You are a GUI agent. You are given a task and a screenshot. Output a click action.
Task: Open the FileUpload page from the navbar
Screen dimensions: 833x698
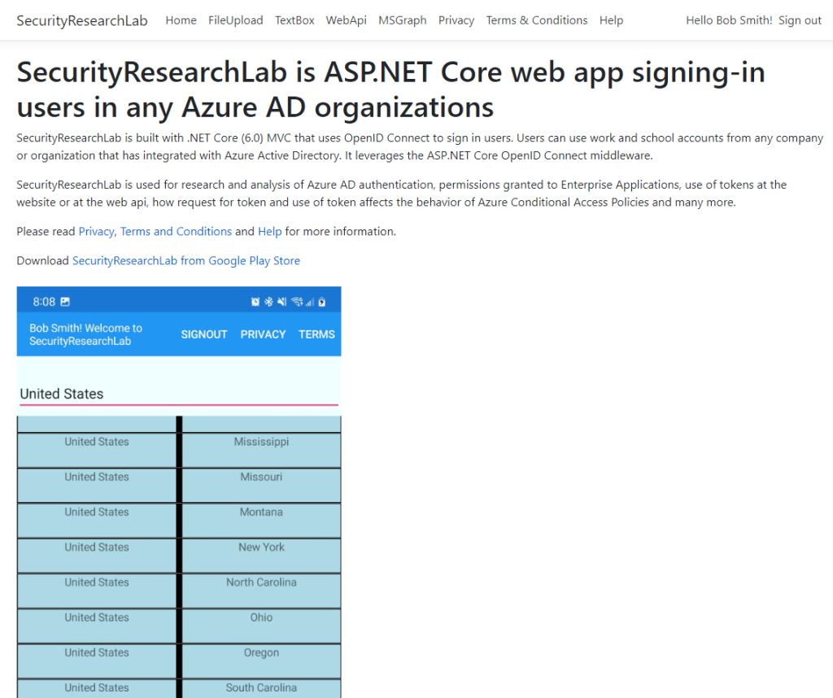click(x=235, y=20)
